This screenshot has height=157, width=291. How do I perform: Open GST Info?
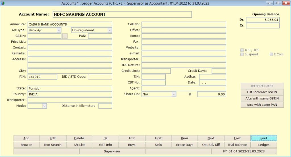click(105, 145)
